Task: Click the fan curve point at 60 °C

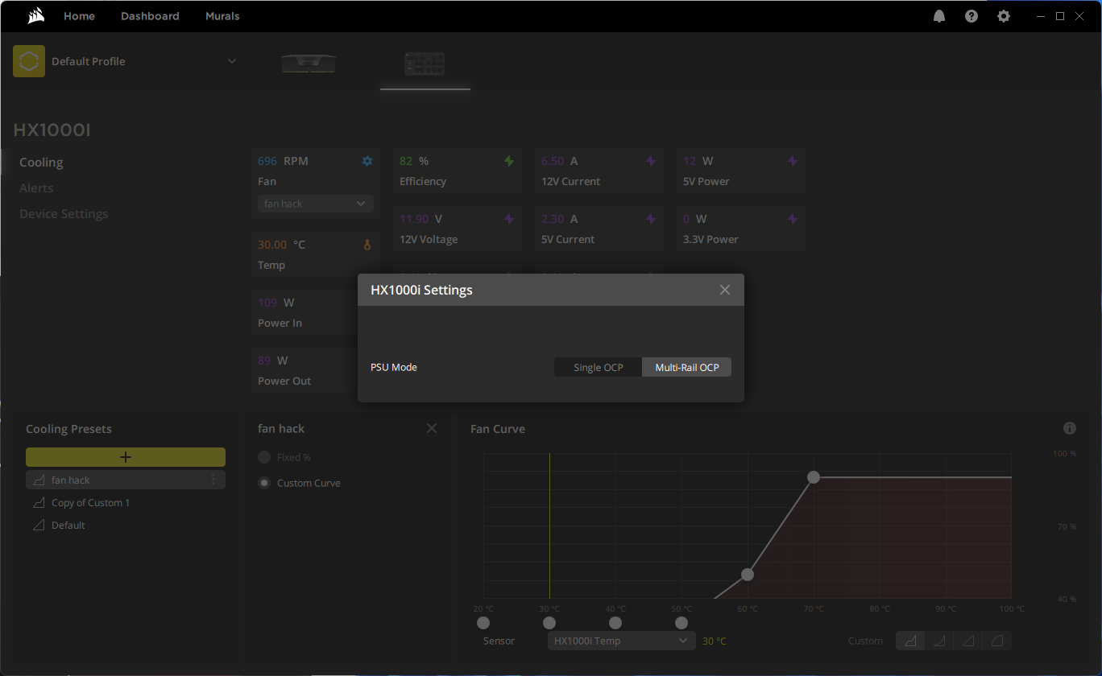Action: [x=748, y=575]
